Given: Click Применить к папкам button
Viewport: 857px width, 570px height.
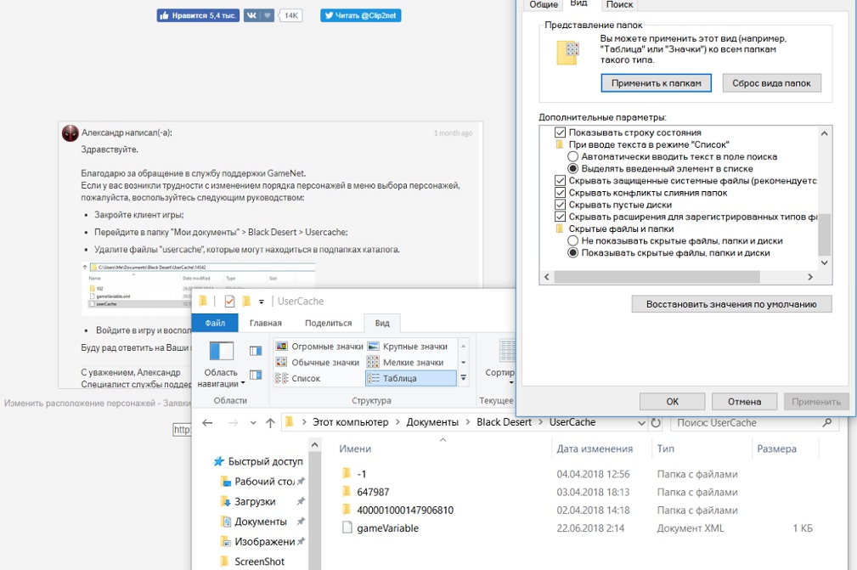Looking at the screenshot, I should pos(656,83).
